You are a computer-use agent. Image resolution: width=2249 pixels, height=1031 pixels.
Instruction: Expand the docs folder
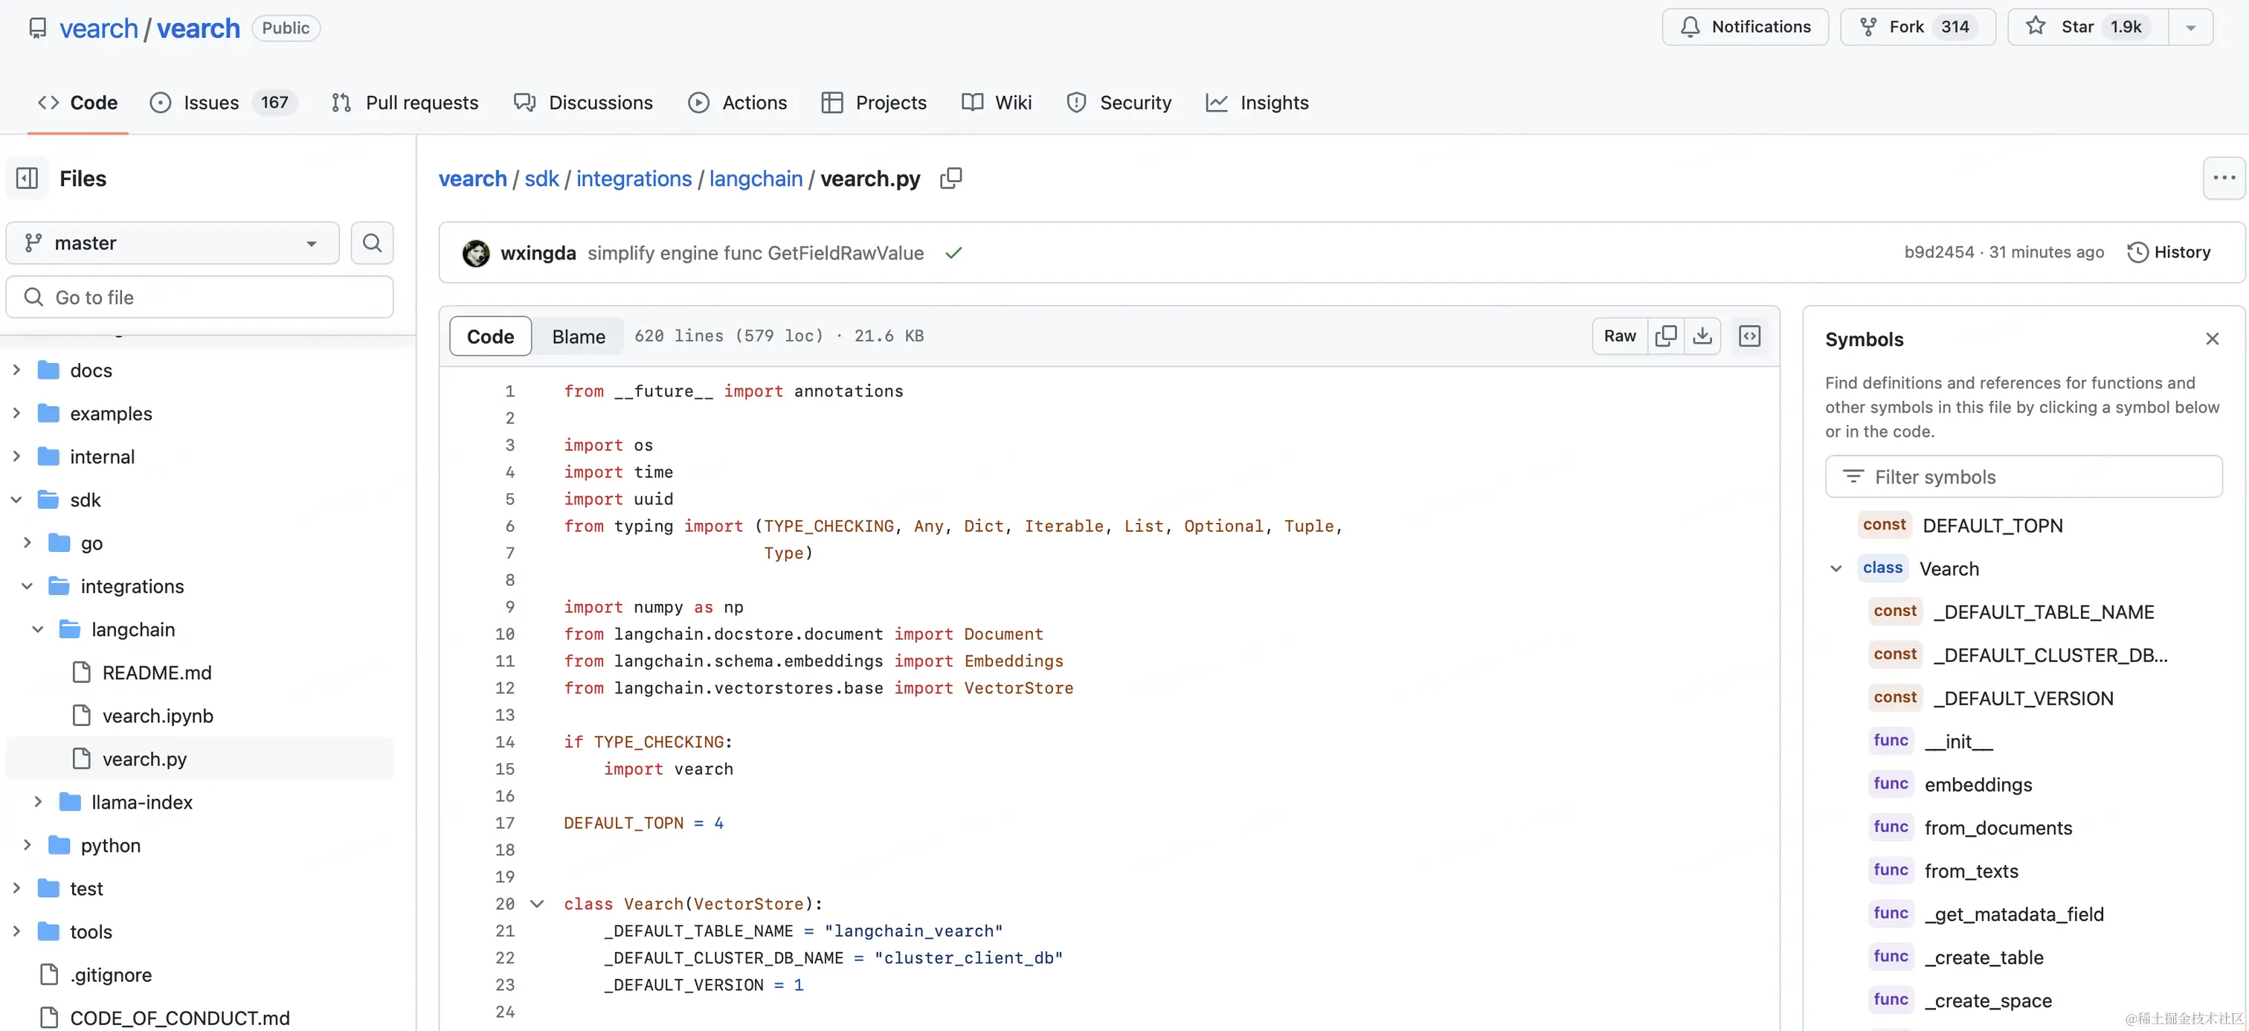16,370
